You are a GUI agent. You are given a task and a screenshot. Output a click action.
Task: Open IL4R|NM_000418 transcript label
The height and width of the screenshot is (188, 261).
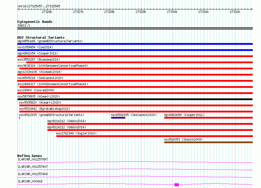[30, 181]
